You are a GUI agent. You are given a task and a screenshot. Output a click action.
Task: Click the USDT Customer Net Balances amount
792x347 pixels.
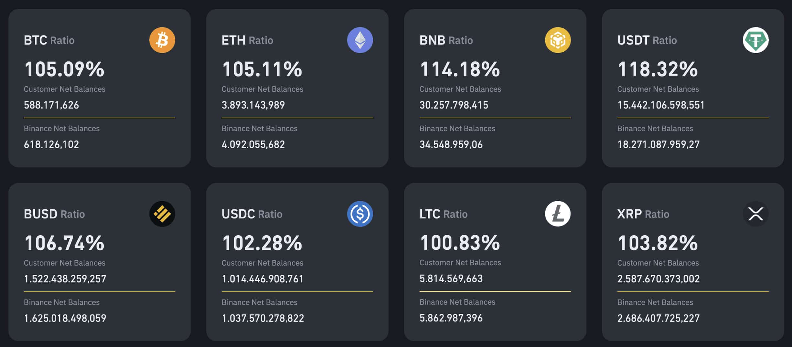pyautogui.click(x=661, y=105)
